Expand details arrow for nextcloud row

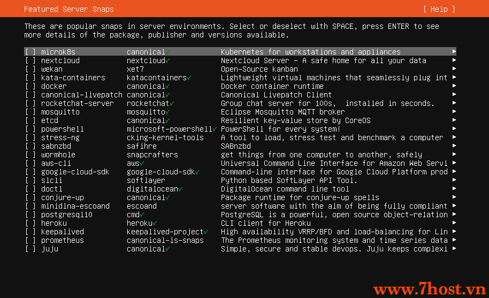tap(454, 60)
